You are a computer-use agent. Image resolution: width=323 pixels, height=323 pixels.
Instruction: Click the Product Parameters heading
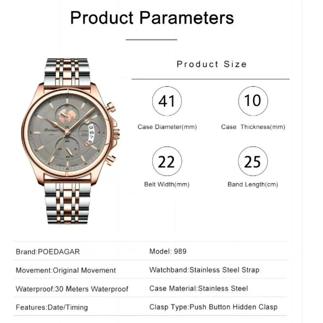point(152,17)
